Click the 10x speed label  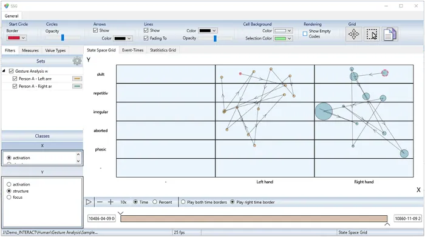(x=123, y=202)
